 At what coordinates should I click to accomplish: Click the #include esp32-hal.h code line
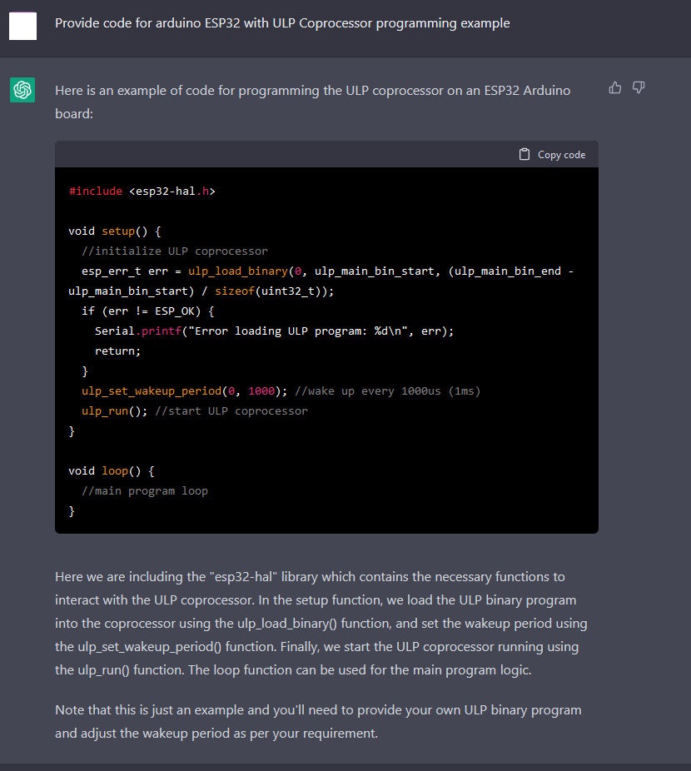(142, 191)
